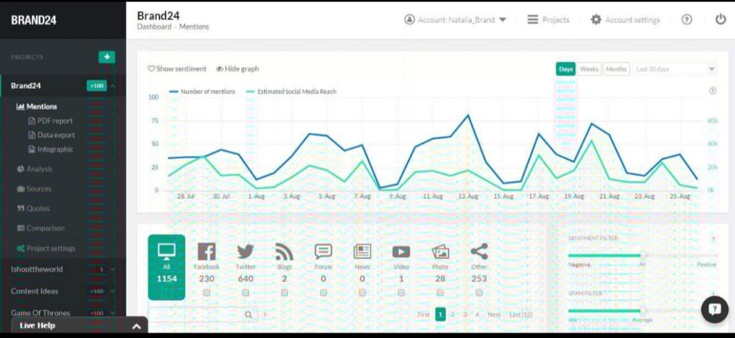Open the Account: Natalia_Brand dropdown
The width and height of the screenshot is (735, 338).
pyautogui.click(x=455, y=20)
